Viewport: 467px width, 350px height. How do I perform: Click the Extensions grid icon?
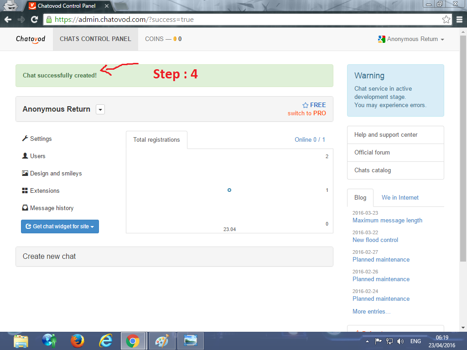tap(26, 190)
